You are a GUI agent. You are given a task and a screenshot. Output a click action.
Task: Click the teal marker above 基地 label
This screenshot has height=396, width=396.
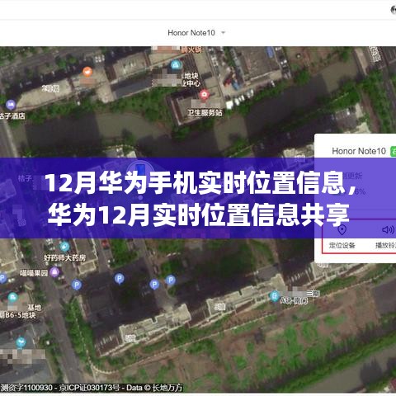[12, 298]
